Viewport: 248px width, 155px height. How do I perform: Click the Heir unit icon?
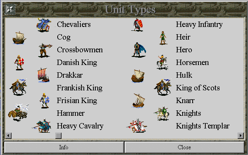pos(163,38)
